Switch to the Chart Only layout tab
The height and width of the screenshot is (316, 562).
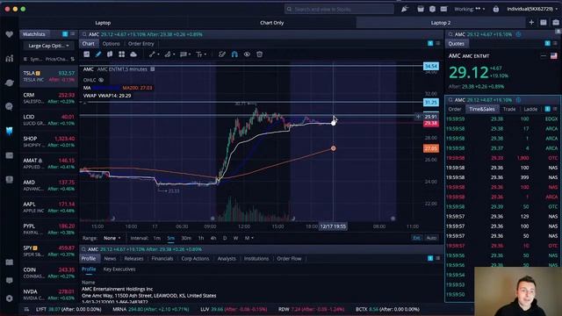coord(271,23)
